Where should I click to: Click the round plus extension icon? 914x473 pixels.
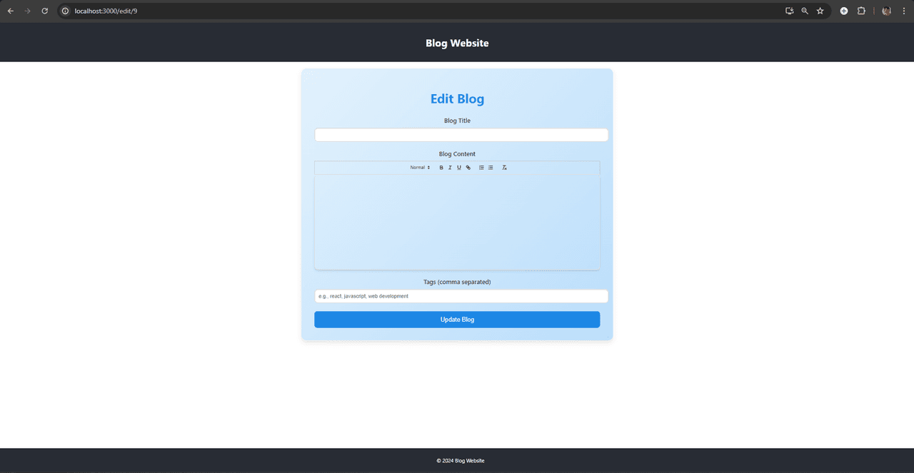[844, 11]
